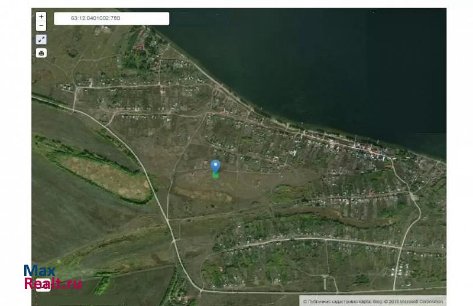
Task: Click the small white box above the MaxRealt logo
Action: click(x=43, y=288)
